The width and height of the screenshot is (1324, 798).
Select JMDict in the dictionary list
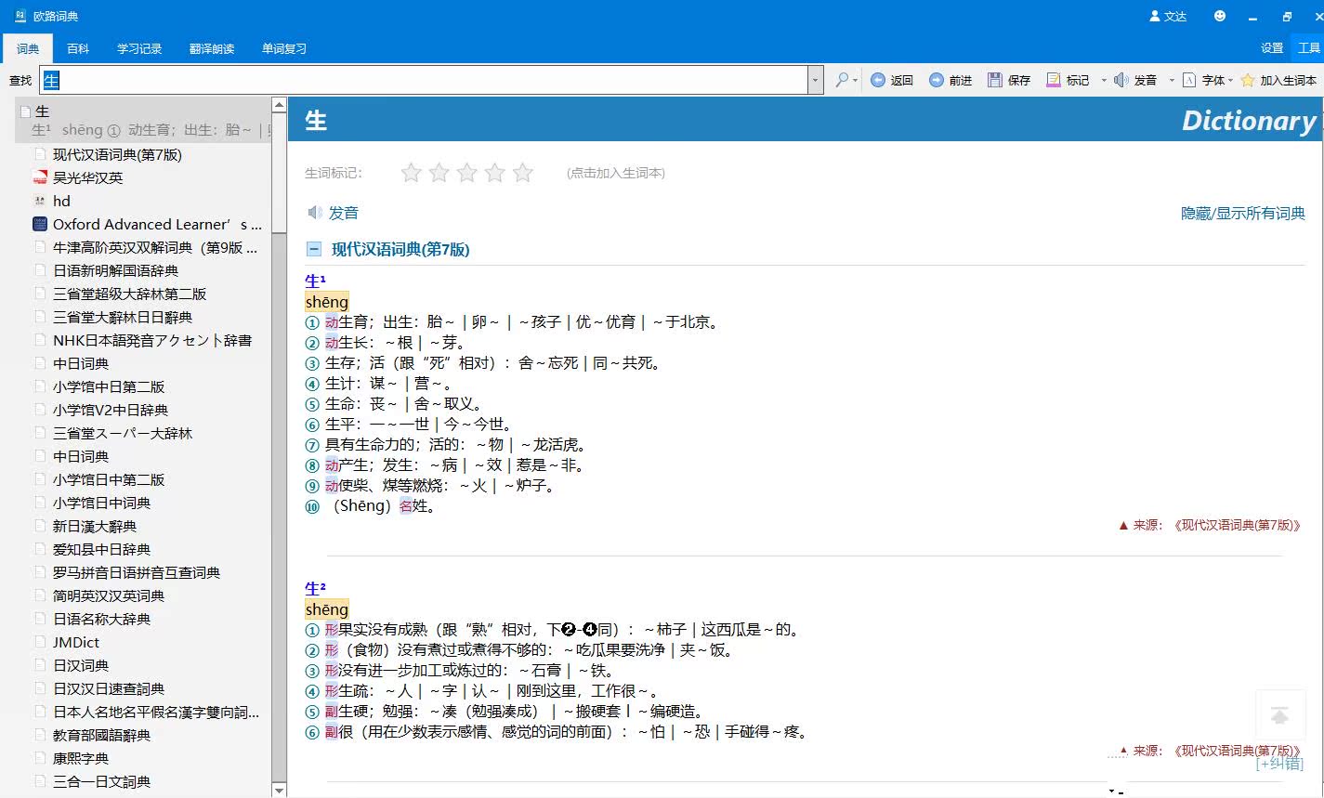[x=76, y=642]
